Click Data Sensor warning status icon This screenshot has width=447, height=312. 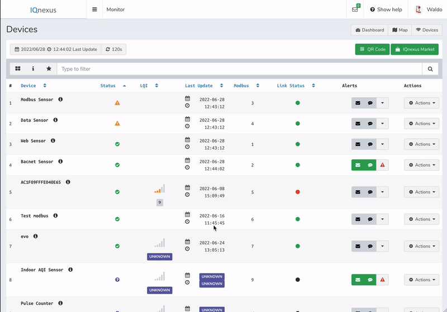click(117, 124)
